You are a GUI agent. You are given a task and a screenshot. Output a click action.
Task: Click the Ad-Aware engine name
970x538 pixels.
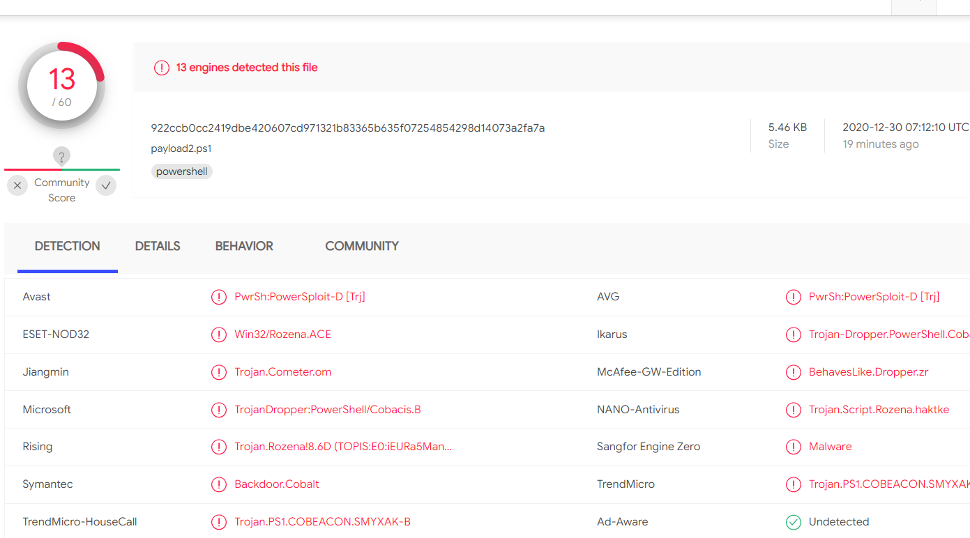click(623, 522)
